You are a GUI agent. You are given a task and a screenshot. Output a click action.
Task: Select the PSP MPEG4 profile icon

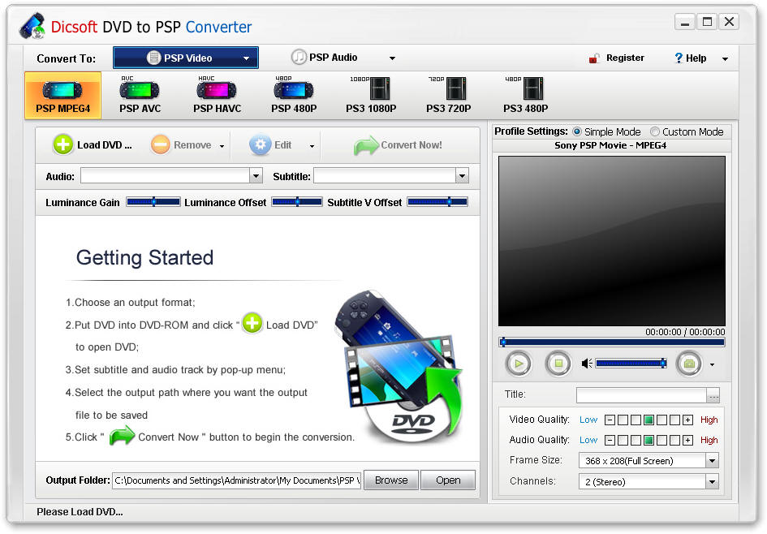(x=62, y=96)
